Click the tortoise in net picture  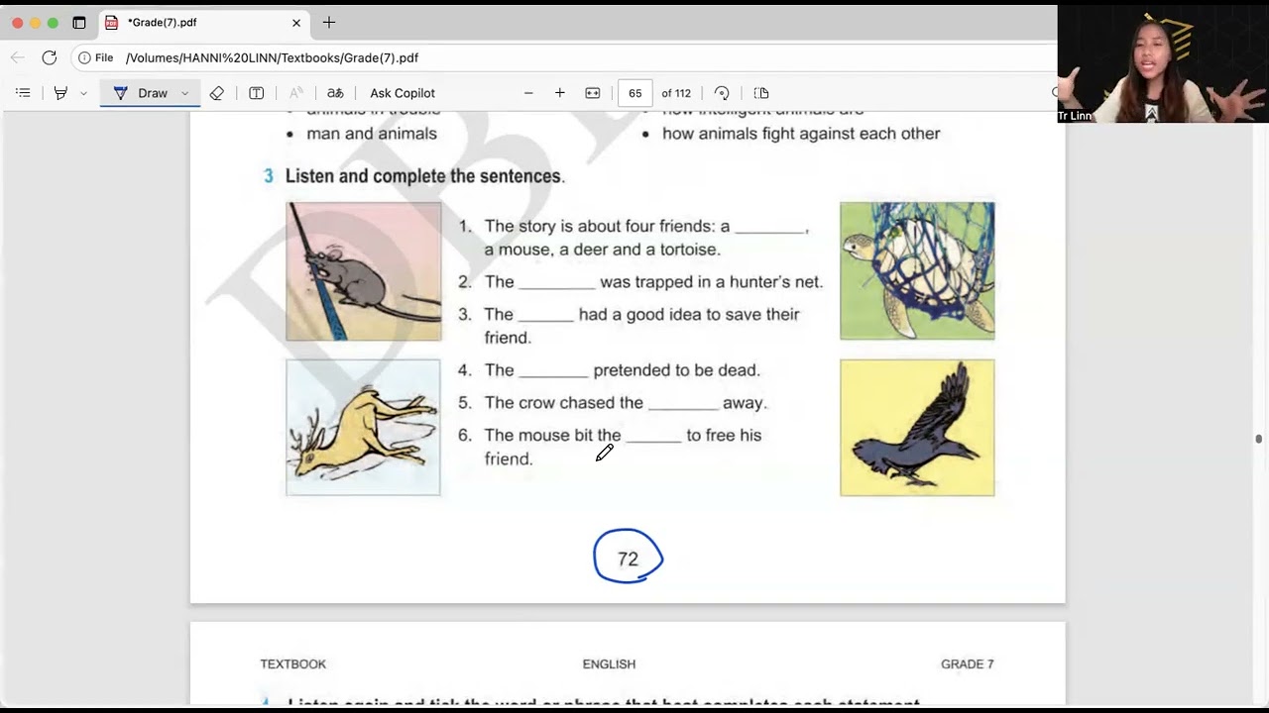coord(917,270)
